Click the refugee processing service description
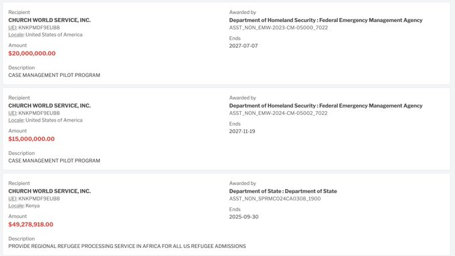455x256 pixels. click(x=127, y=246)
